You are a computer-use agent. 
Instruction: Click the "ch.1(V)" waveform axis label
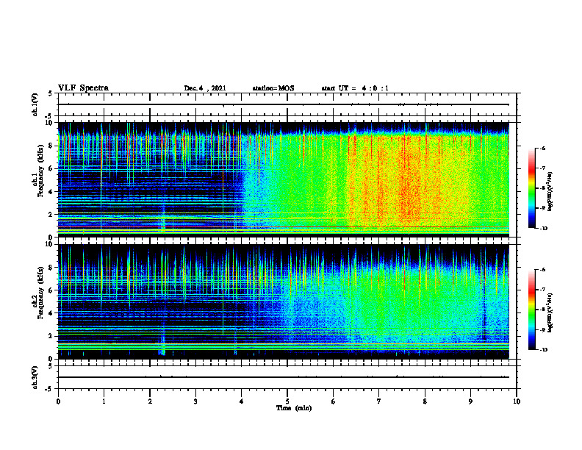point(35,104)
